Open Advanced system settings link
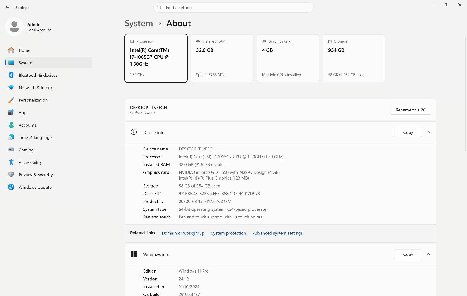 (x=278, y=233)
